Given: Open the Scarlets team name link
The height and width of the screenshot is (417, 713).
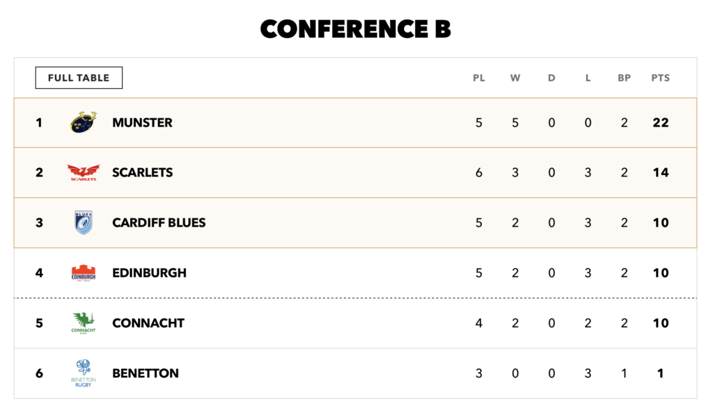Looking at the screenshot, I should click(142, 173).
